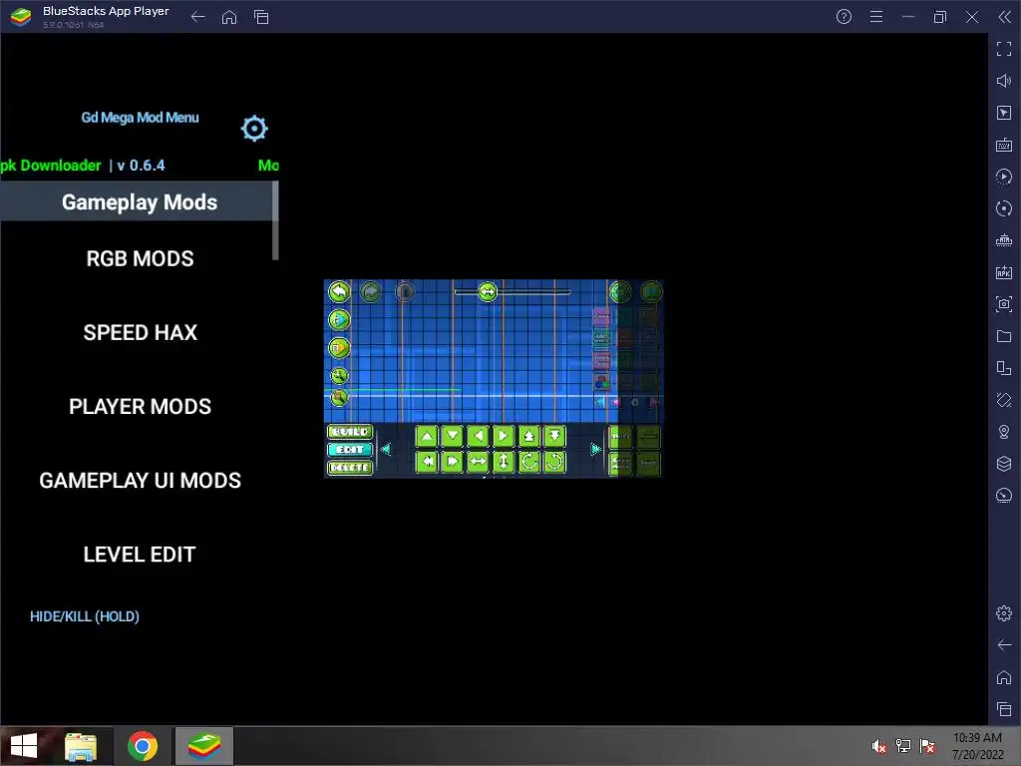This screenshot has width=1021, height=766.
Task: Open the PLAYER MODS category
Action: (140, 407)
